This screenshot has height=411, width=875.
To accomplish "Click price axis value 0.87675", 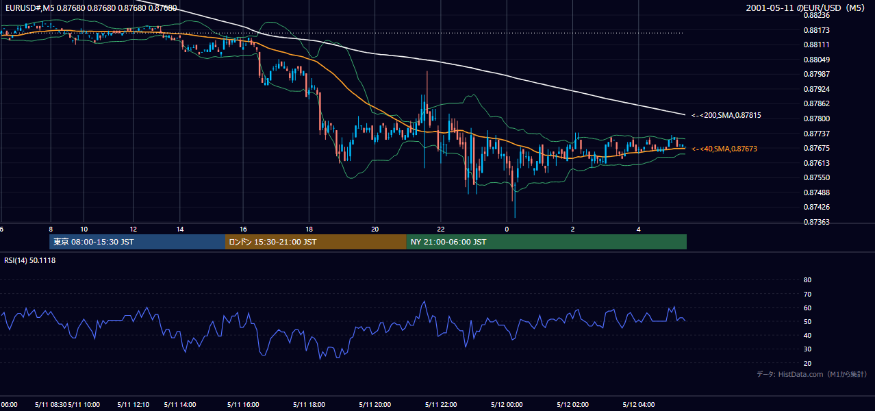I will click(815, 148).
